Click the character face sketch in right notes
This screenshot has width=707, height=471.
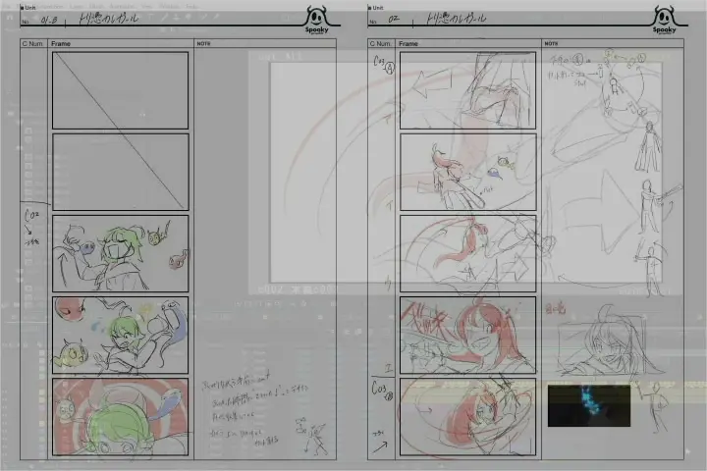[609, 342]
